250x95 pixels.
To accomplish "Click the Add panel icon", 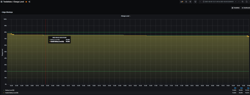I will pyautogui.click(x=182, y=2).
